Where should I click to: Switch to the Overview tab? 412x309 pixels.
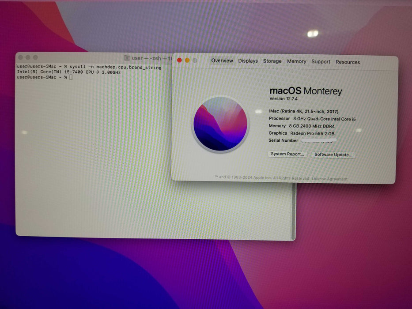[x=222, y=61]
